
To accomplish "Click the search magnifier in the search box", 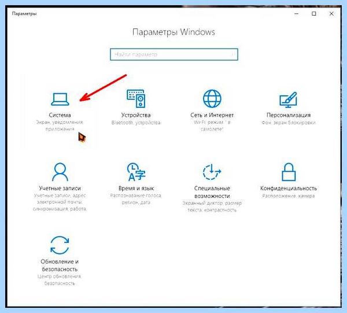I will [233, 54].
